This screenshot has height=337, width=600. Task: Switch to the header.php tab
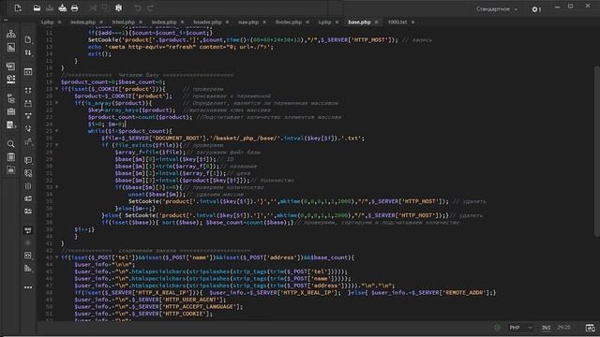point(207,22)
